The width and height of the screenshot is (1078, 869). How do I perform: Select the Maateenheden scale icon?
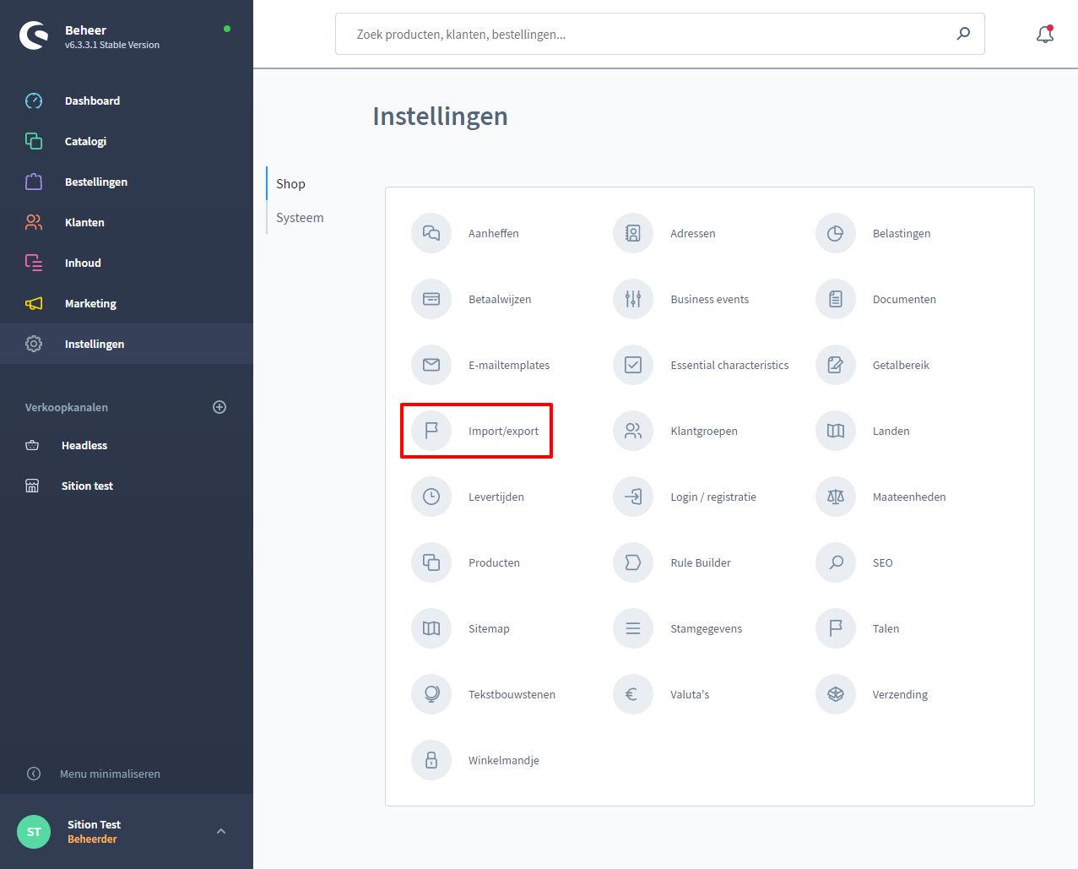pyautogui.click(x=836, y=497)
